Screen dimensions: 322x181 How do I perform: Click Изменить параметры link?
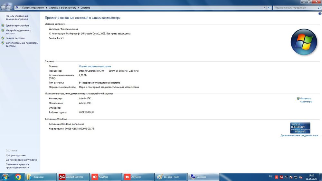point(305,100)
